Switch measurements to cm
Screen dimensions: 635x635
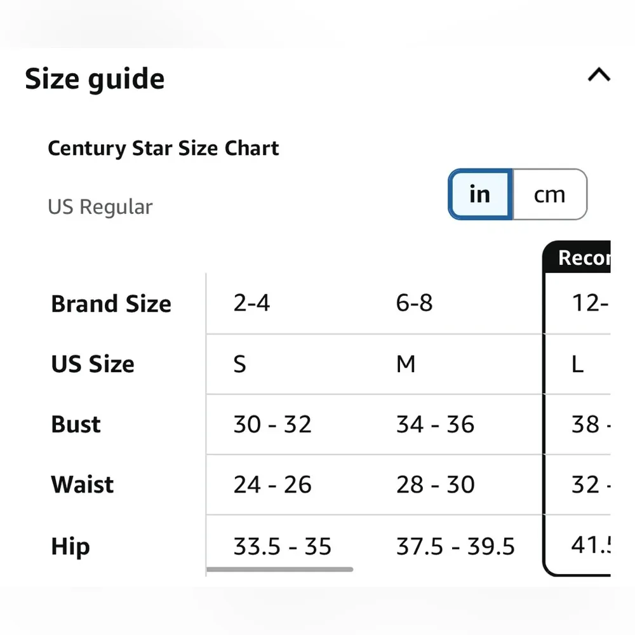click(549, 194)
